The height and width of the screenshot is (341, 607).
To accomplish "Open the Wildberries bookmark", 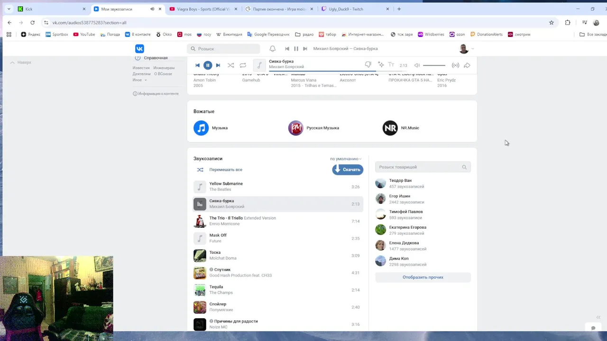I will coord(431,35).
